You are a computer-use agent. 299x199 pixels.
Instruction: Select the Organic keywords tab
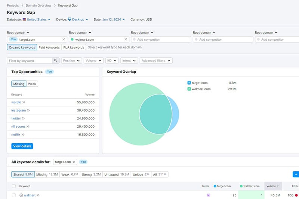pos(22,47)
